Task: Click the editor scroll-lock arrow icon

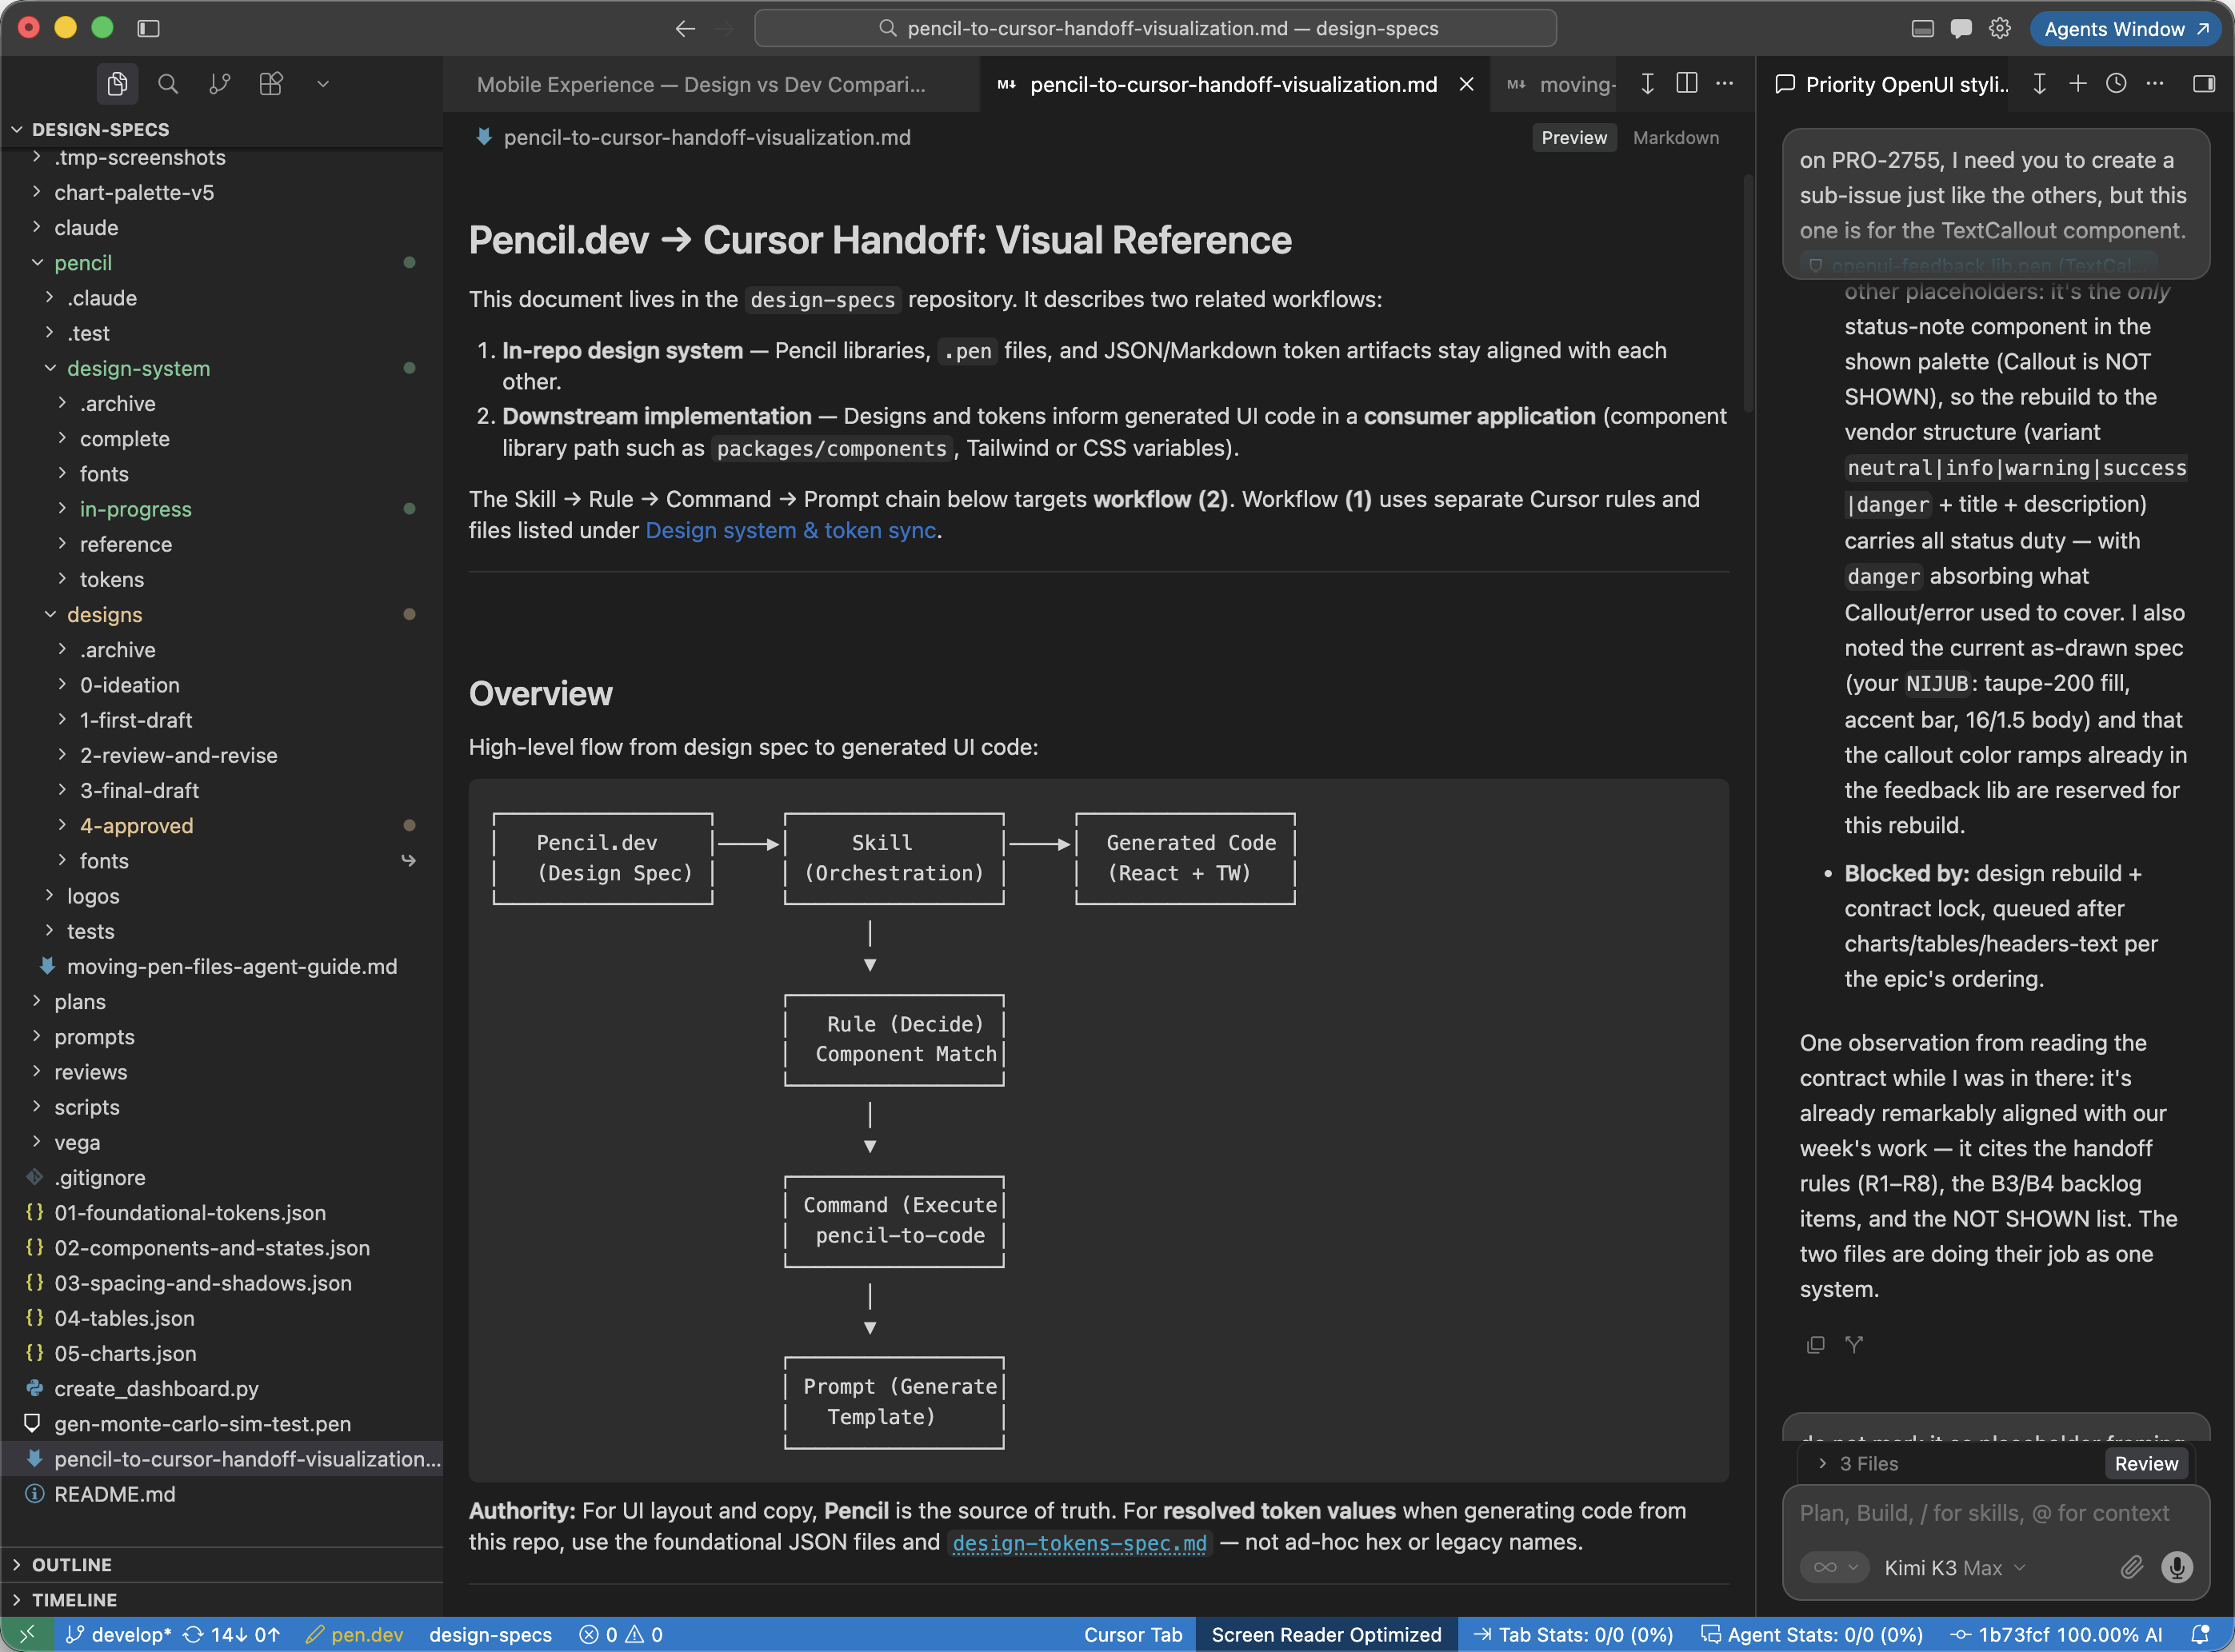Action: point(1647,83)
